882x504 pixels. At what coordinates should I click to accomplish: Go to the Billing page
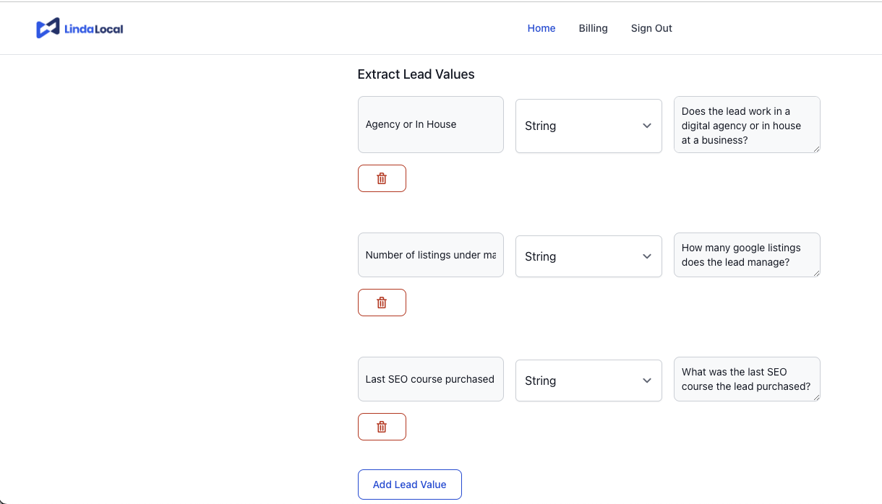(x=593, y=28)
